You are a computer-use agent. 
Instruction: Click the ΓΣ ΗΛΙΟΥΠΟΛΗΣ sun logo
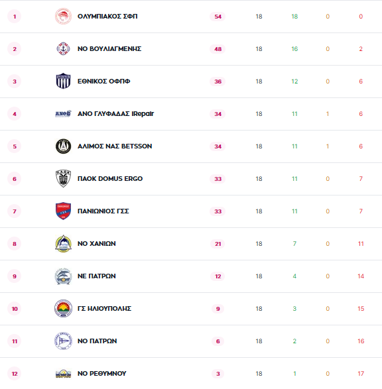click(x=63, y=309)
